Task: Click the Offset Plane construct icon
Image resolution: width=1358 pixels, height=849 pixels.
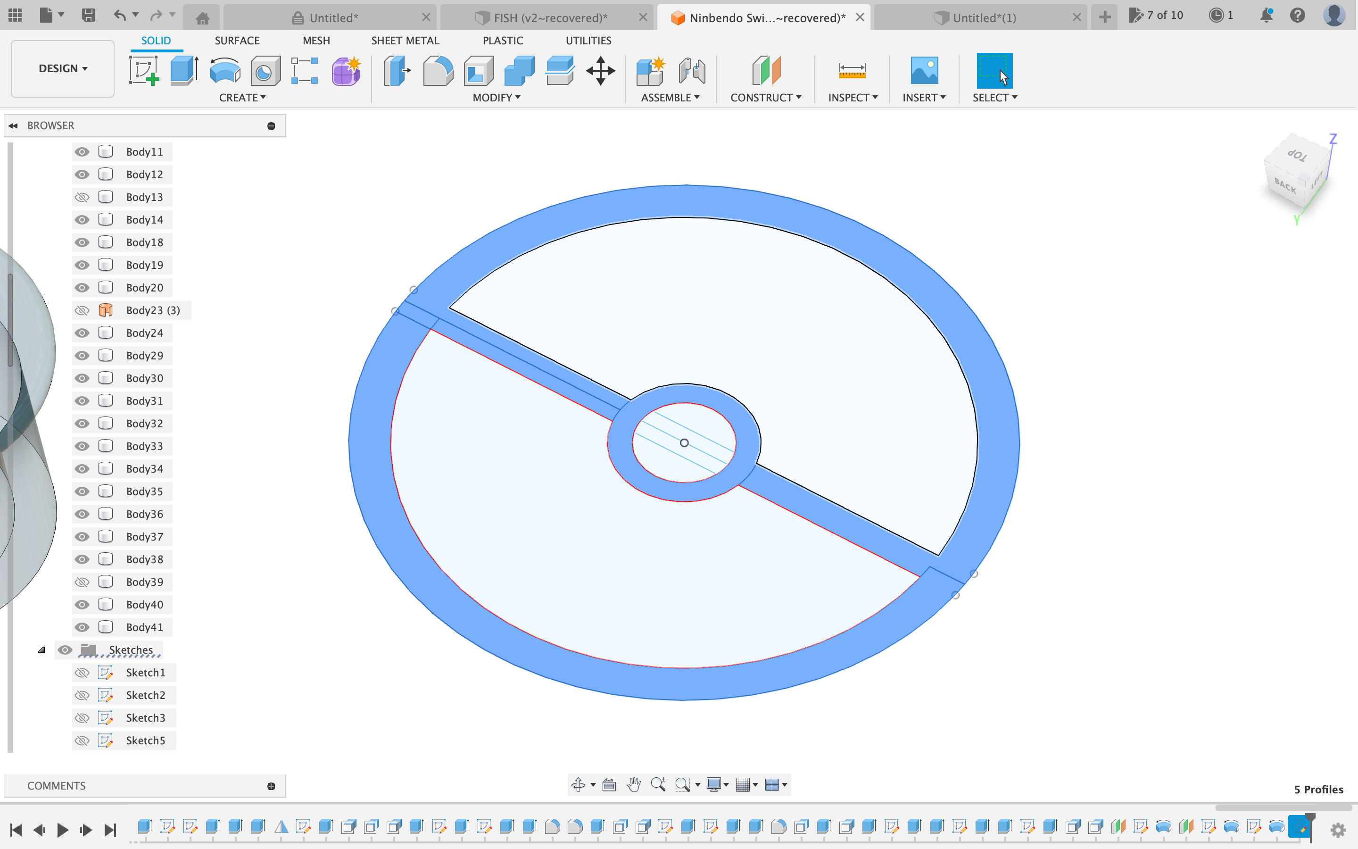Action: pos(766,71)
